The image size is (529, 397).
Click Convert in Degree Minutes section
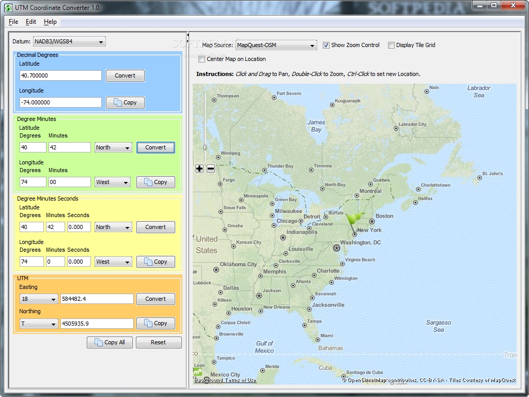coord(155,147)
